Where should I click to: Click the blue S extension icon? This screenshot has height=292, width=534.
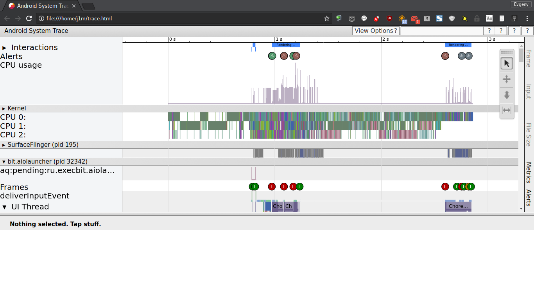[439, 18]
